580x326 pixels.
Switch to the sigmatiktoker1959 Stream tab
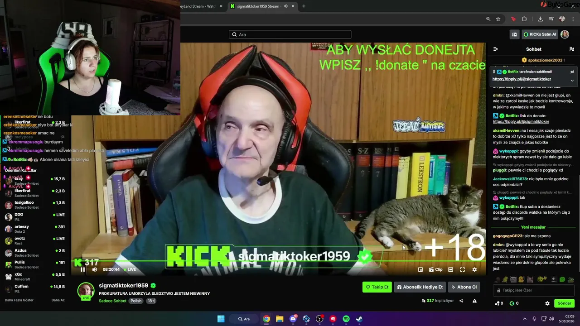[x=262, y=6]
